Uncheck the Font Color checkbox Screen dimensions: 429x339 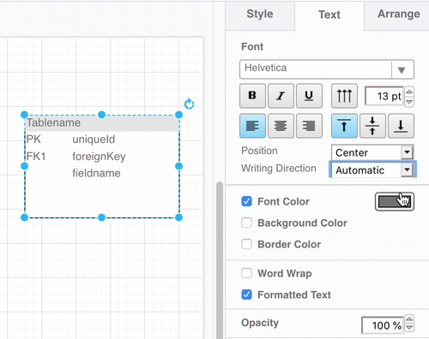(x=246, y=201)
